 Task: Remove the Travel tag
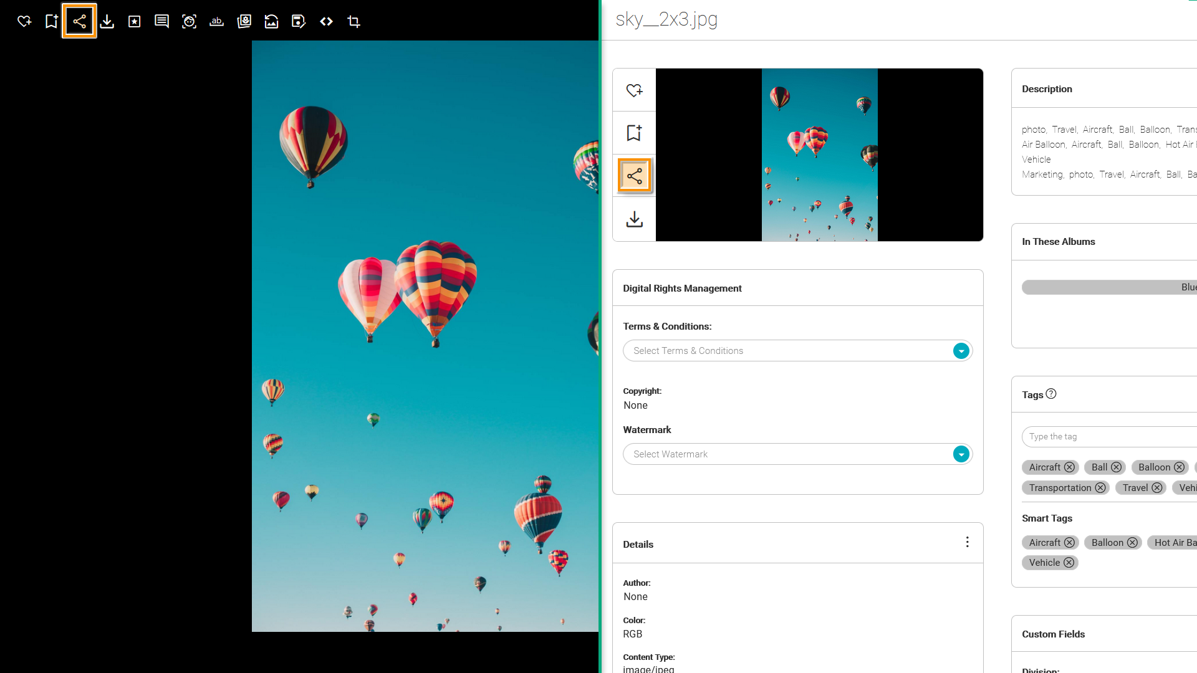(x=1157, y=488)
